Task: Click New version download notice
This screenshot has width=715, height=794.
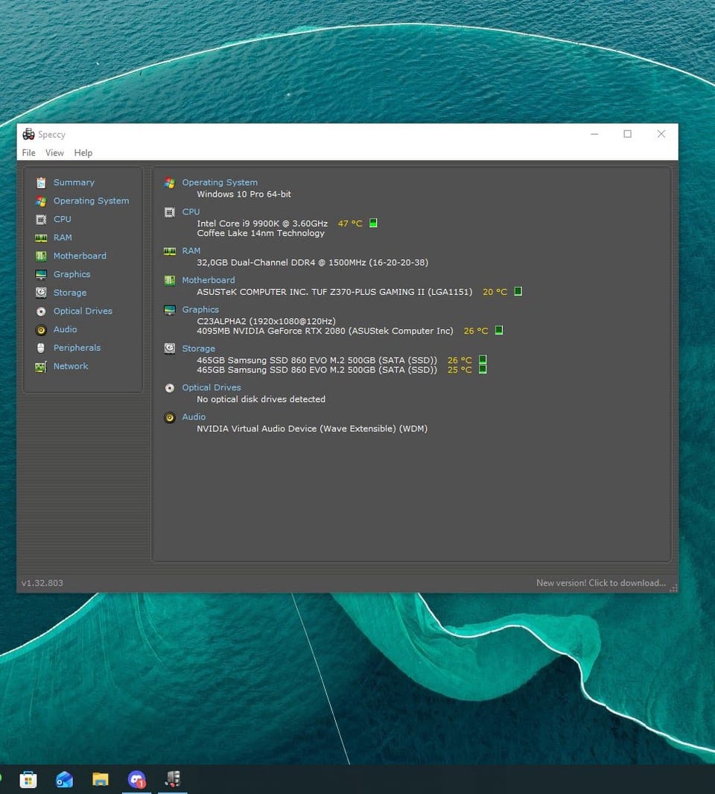Action: [600, 583]
